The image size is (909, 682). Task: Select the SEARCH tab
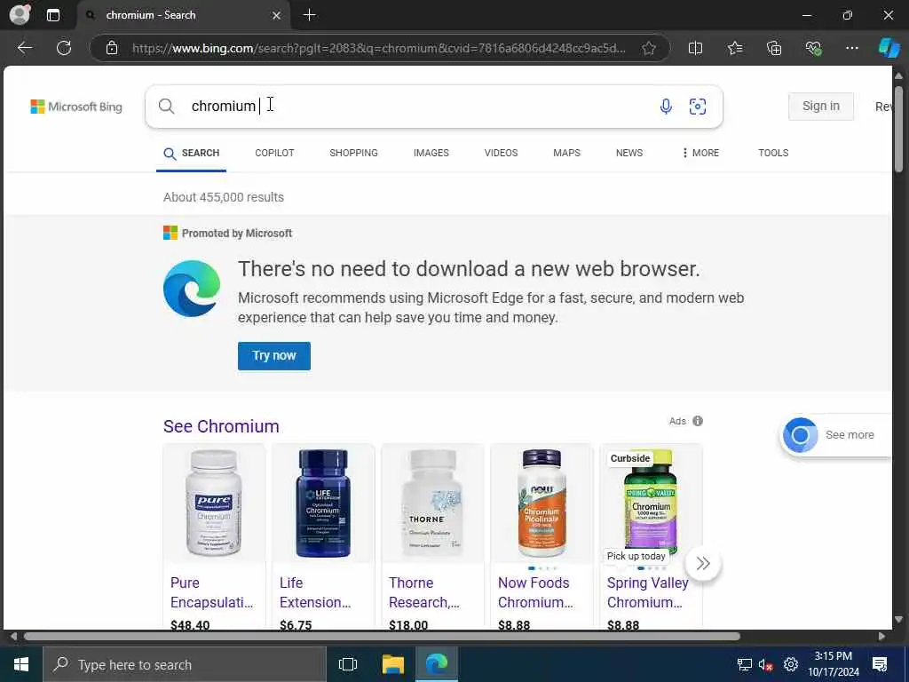pyautogui.click(x=192, y=153)
